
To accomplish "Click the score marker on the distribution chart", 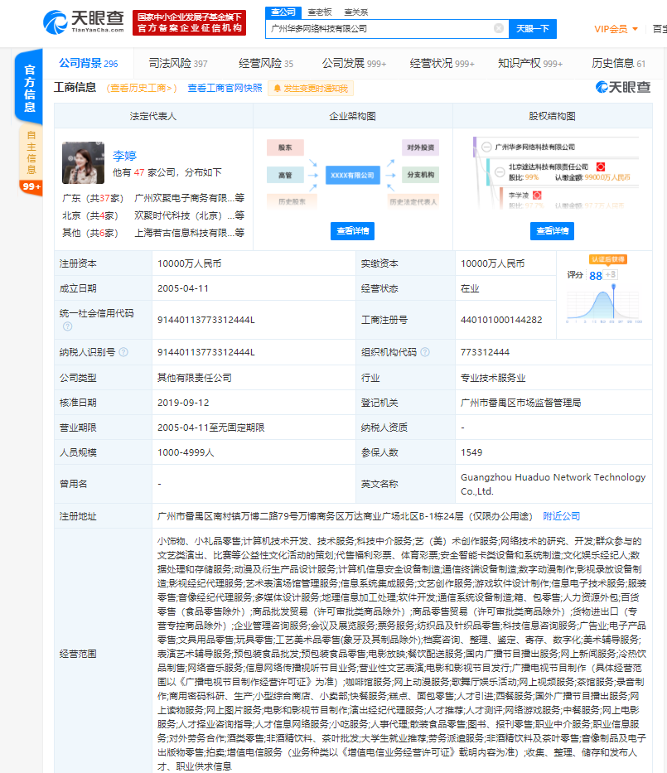I will pyautogui.click(x=613, y=287).
